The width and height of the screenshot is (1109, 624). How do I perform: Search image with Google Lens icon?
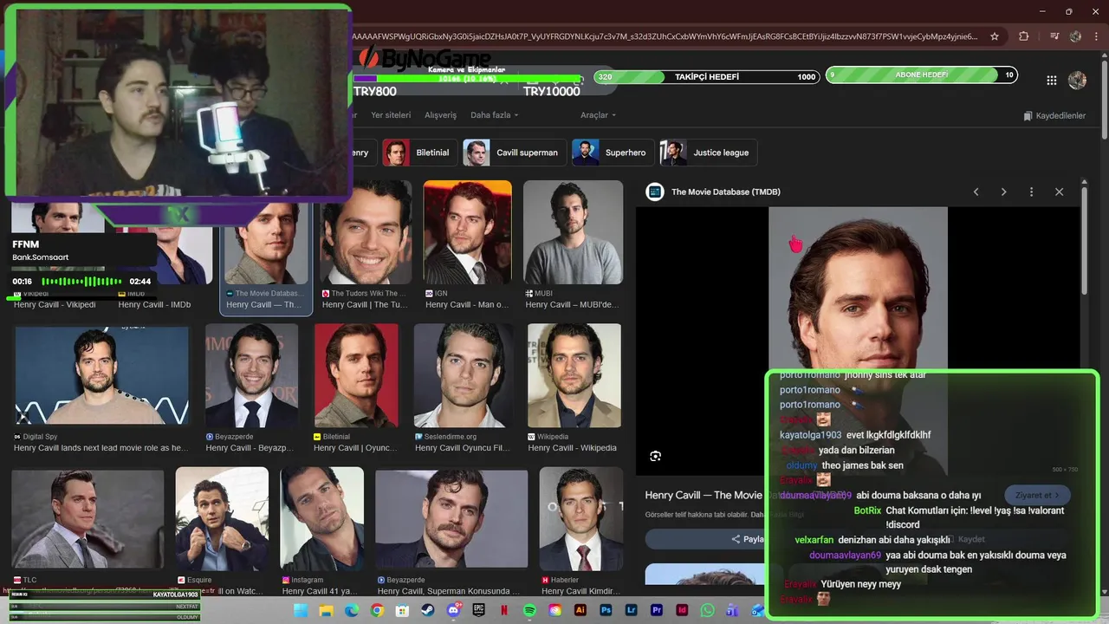point(656,456)
